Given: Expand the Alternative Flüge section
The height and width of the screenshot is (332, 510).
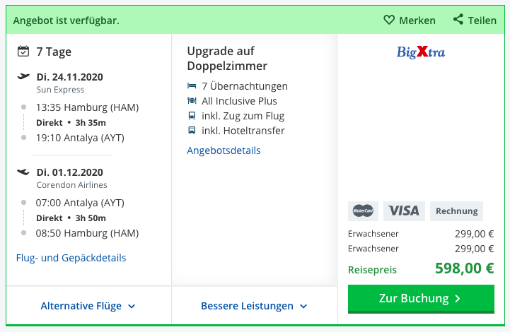Looking at the screenshot, I should coord(88,306).
